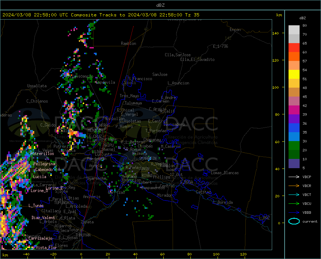This screenshot has height=259, width=321.
Task: Click the 0 km horizontal axis tick
Action: 81,254
